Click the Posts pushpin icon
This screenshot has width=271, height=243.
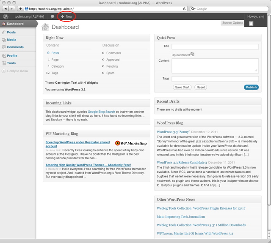coord(4,32)
